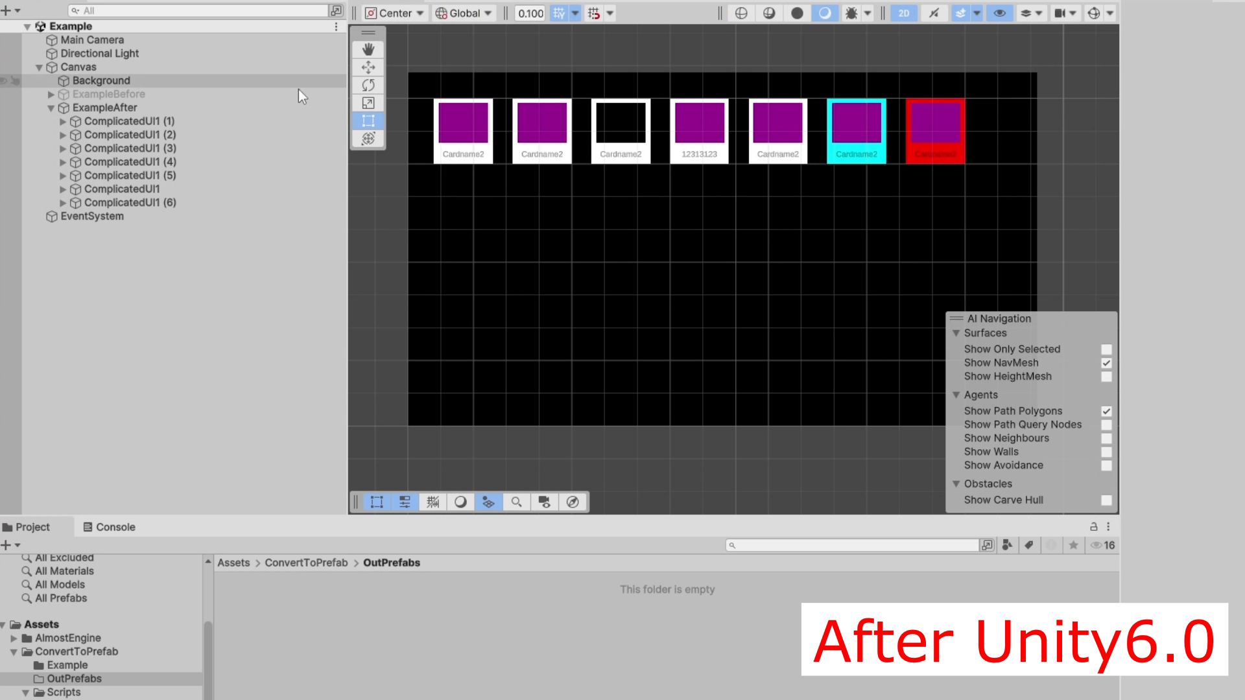1245x700 pixels.
Task: Click the Hierarchy search field
Action: [x=198, y=10]
